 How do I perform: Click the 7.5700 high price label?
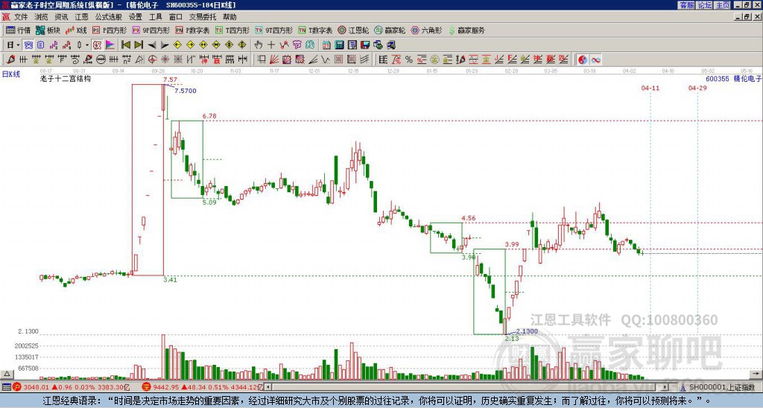pyautogui.click(x=186, y=91)
